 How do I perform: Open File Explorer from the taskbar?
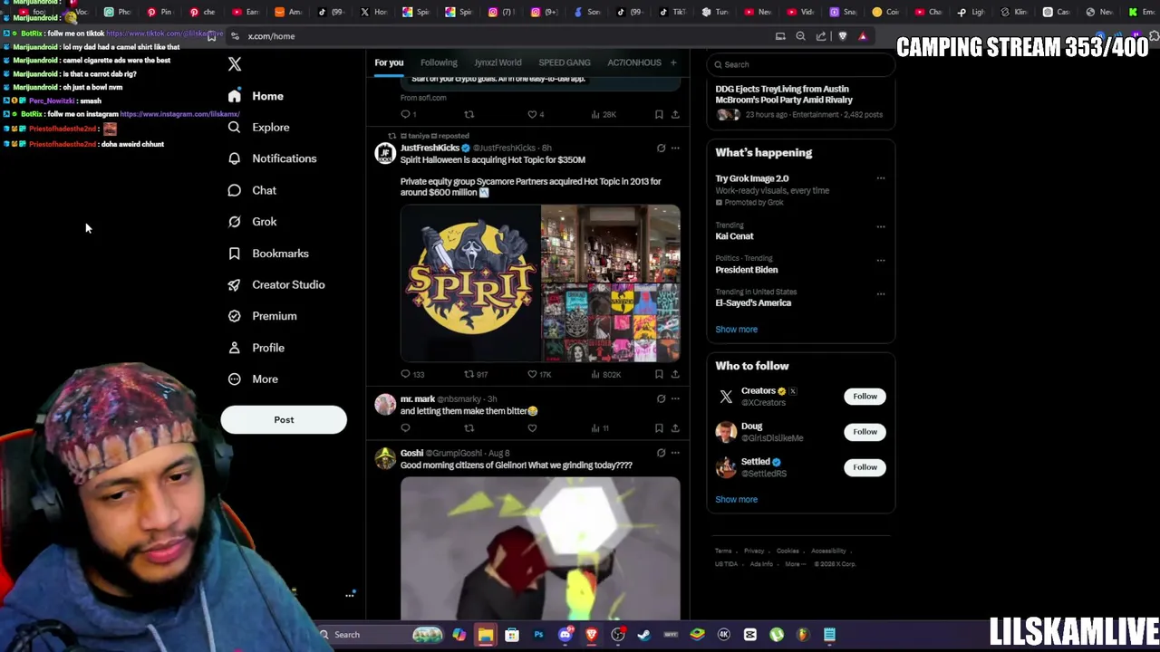coord(486,635)
